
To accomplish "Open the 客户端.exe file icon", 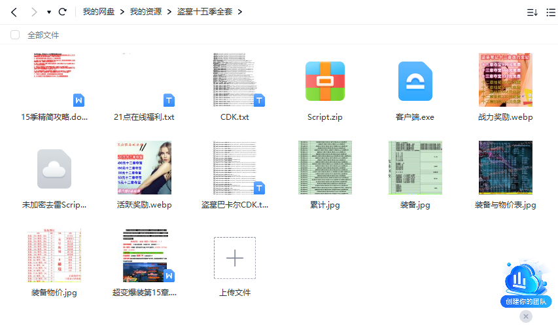I will tap(415, 81).
